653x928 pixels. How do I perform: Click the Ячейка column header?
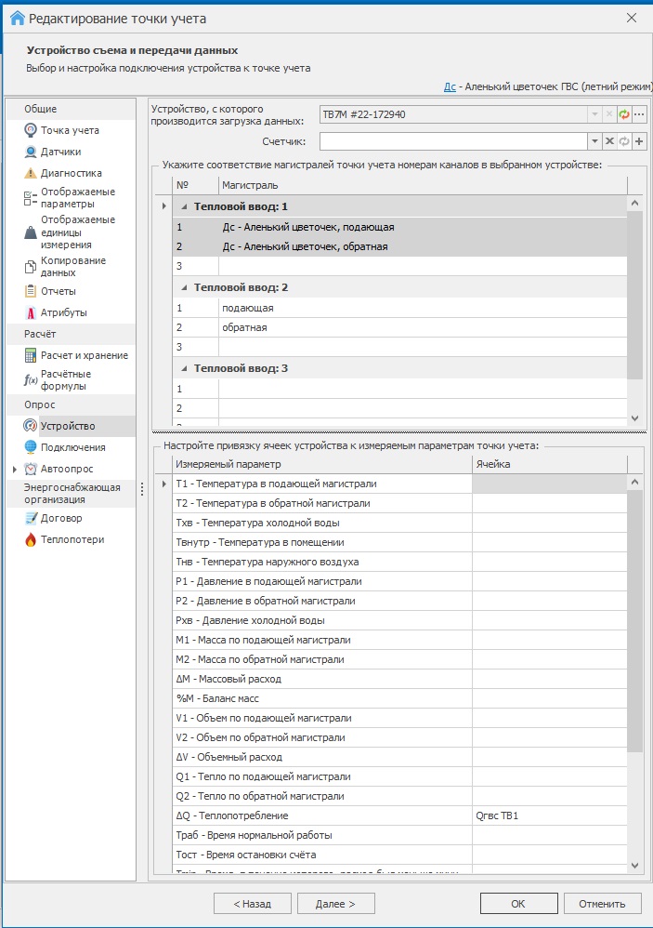[x=550, y=464]
